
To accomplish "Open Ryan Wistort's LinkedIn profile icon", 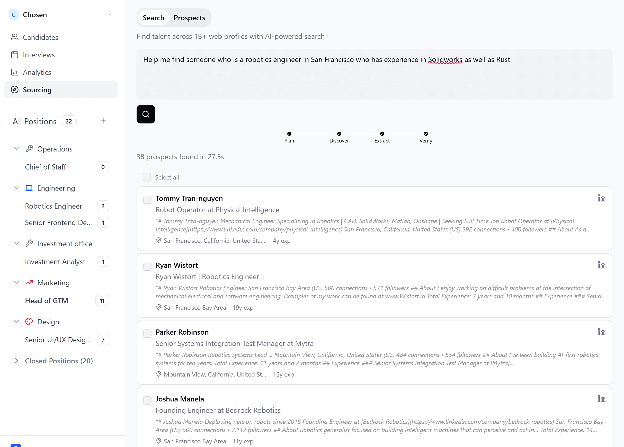I will (601, 265).
